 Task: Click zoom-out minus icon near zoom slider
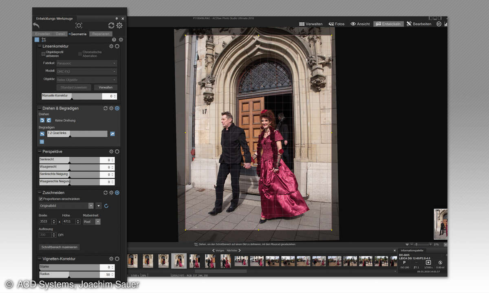point(412,244)
